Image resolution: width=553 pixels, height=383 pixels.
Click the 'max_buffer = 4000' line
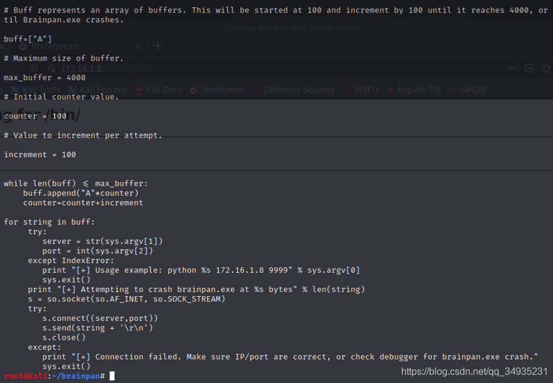(45, 78)
